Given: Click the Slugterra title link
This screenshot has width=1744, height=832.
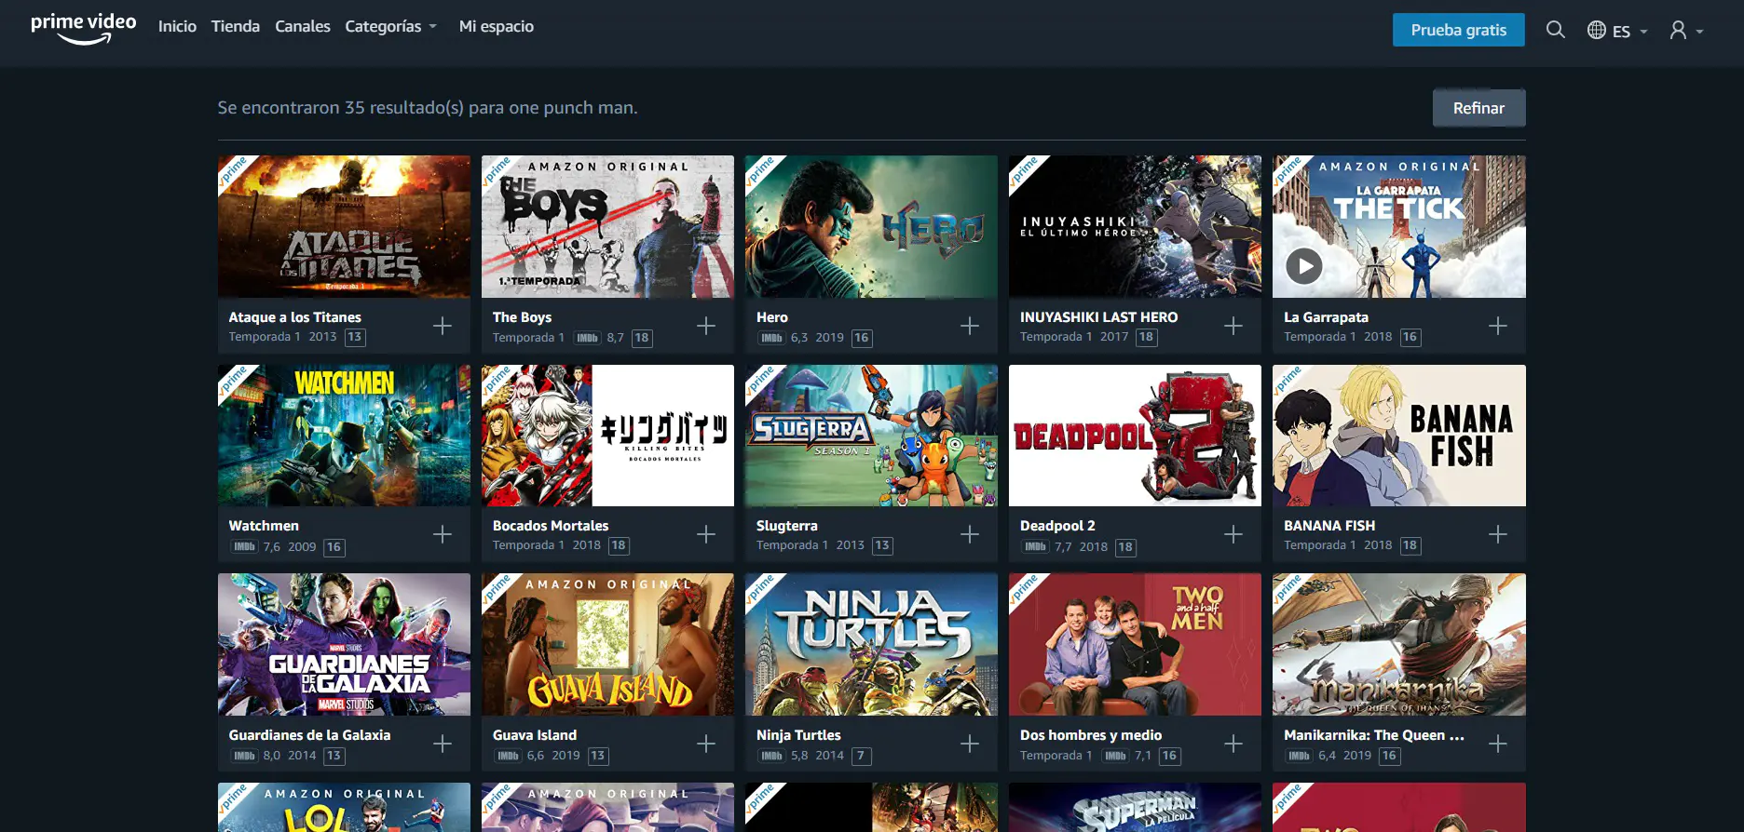Looking at the screenshot, I should (786, 526).
